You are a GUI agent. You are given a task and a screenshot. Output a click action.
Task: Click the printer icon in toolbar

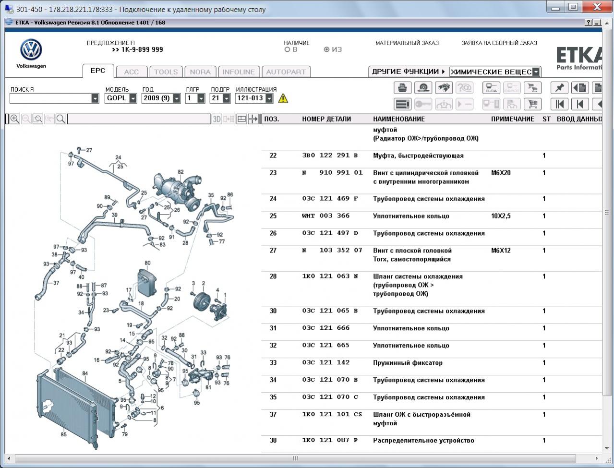point(402,88)
